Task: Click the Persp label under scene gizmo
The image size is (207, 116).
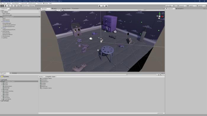Action: click(x=159, y=21)
